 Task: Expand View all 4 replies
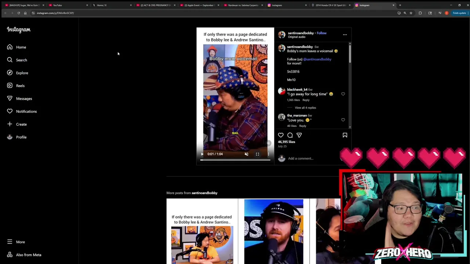pos(305,108)
